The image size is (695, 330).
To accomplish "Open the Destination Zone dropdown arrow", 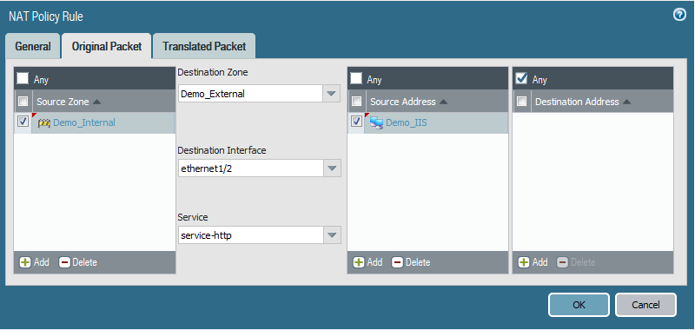I will (332, 94).
